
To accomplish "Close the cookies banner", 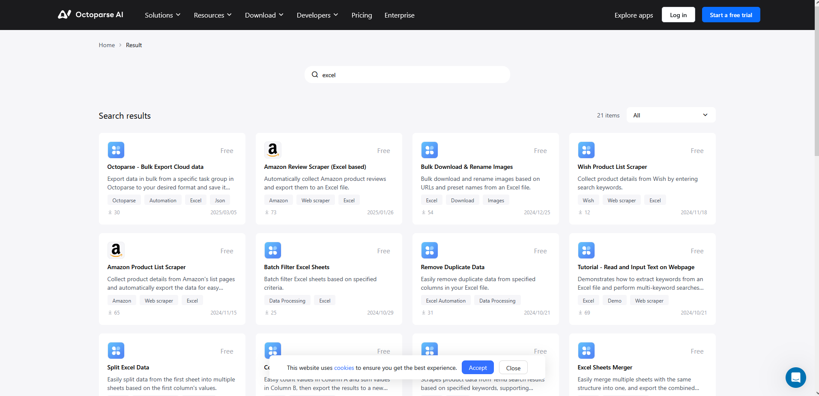I will (x=513, y=368).
